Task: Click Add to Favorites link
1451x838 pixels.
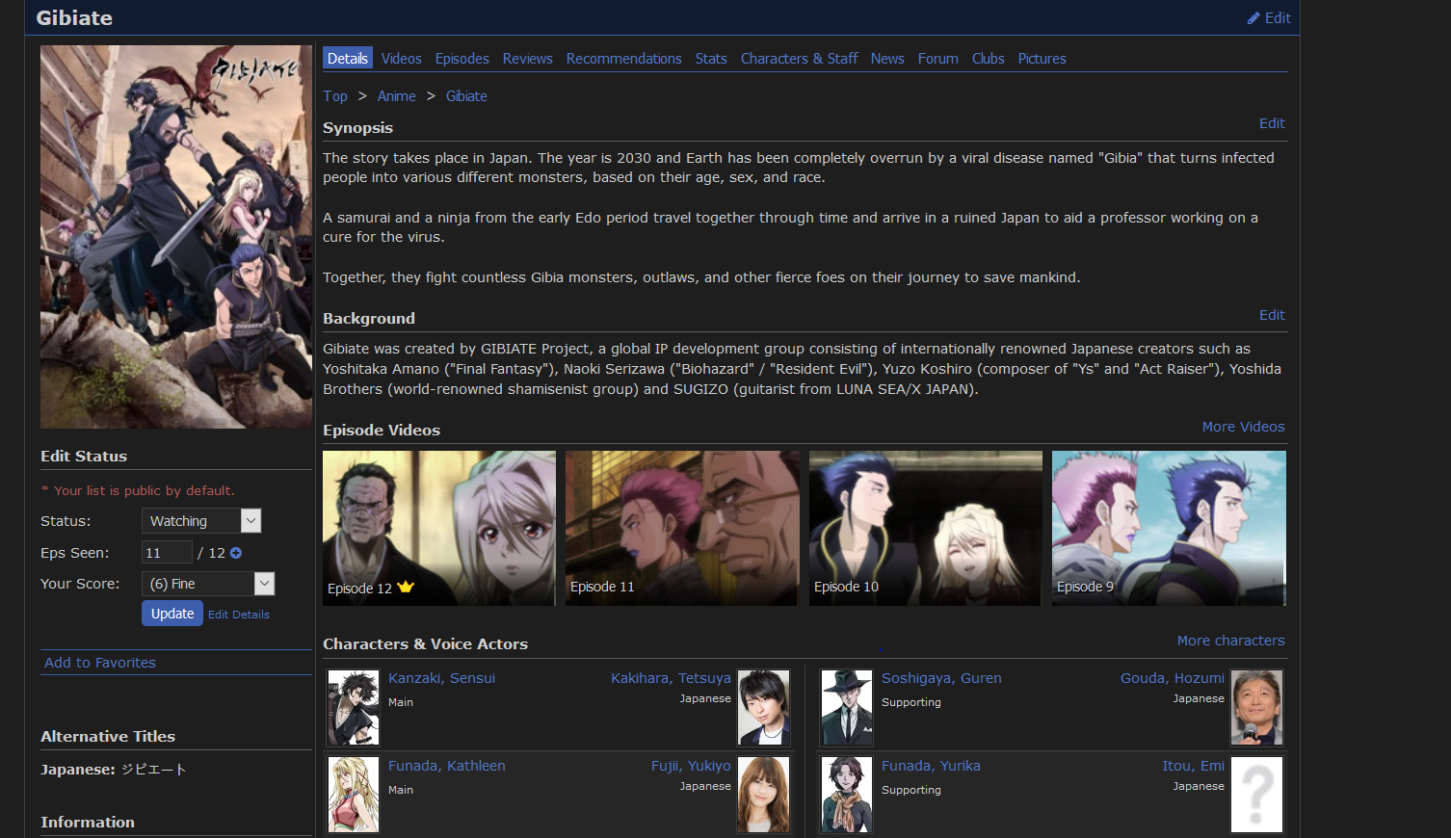Action: click(x=100, y=663)
